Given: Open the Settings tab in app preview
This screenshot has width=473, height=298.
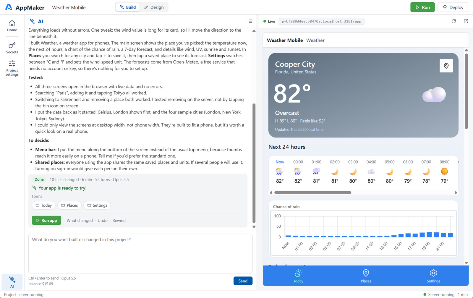Looking at the screenshot, I should (433, 276).
